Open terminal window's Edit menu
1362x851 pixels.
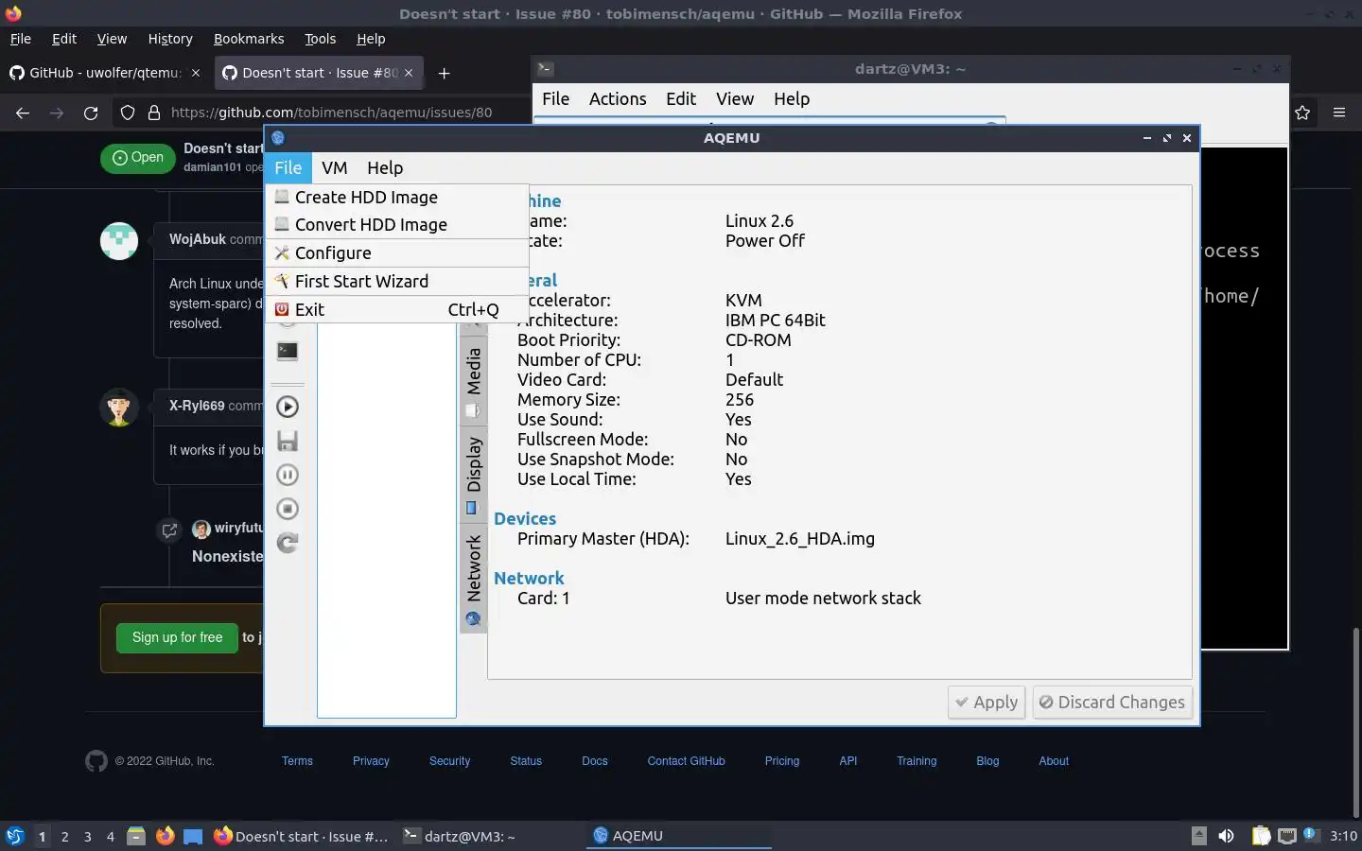click(681, 99)
